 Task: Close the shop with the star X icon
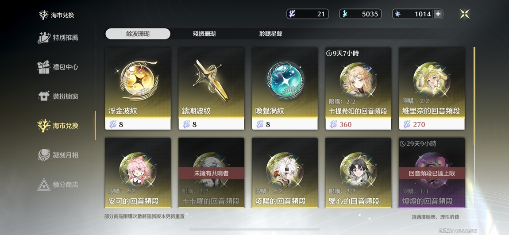465,14
